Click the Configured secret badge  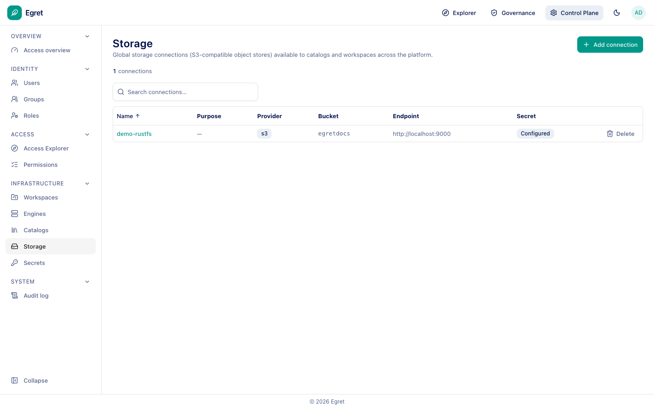(x=535, y=134)
